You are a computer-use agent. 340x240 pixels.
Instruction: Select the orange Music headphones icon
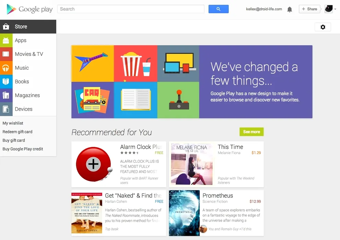pos(6,68)
